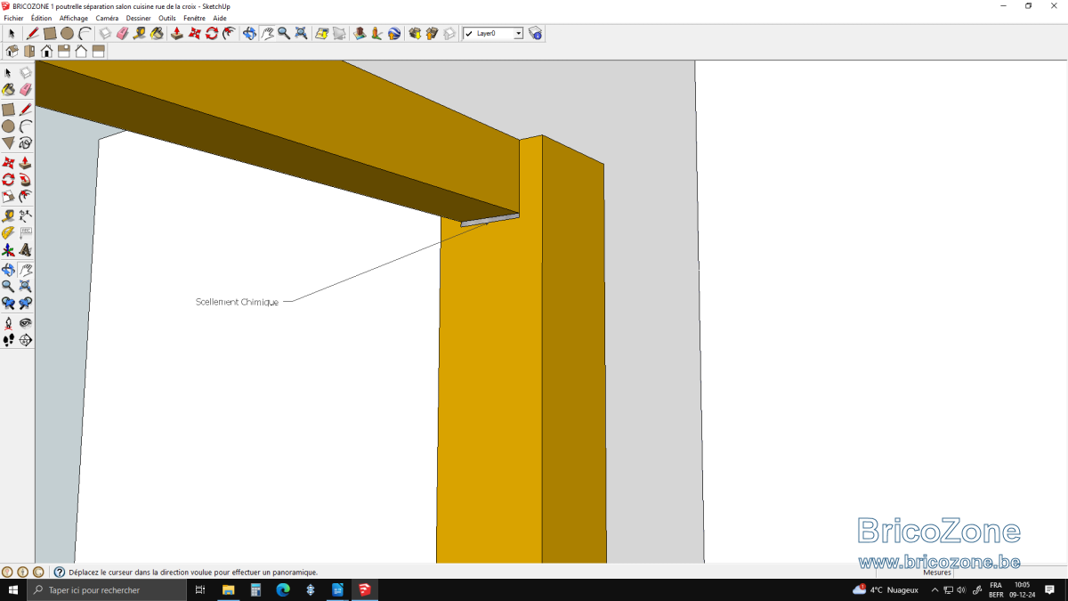Select the Freehand drawing tool
Image resolution: width=1068 pixels, height=601 pixels.
25,143
